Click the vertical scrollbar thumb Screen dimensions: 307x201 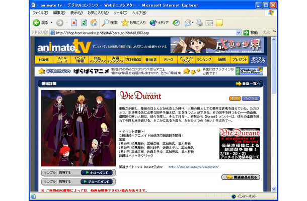tap(274, 68)
